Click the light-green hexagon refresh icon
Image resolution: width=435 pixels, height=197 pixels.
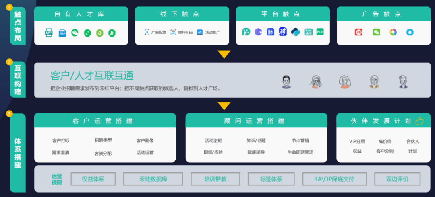[x=99, y=33]
